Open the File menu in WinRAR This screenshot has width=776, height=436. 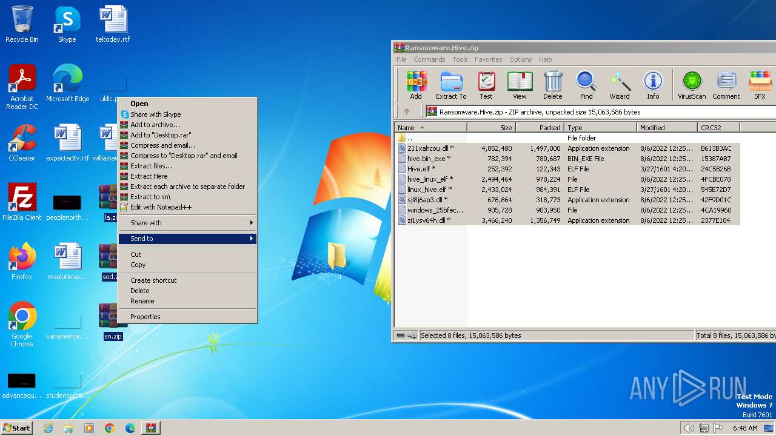click(401, 59)
